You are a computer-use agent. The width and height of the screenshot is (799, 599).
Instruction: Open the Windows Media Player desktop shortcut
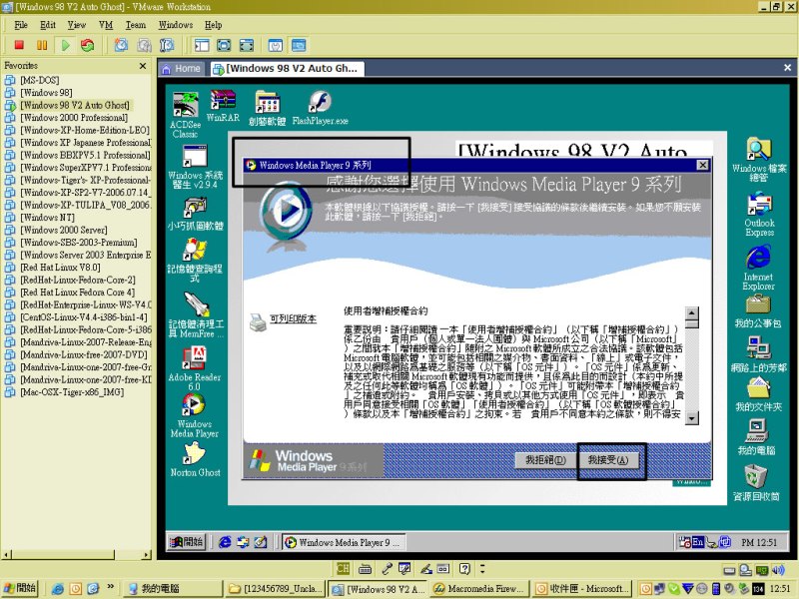click(195, 415)
